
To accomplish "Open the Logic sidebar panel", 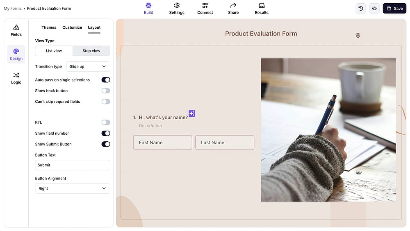I will [16, 78].
